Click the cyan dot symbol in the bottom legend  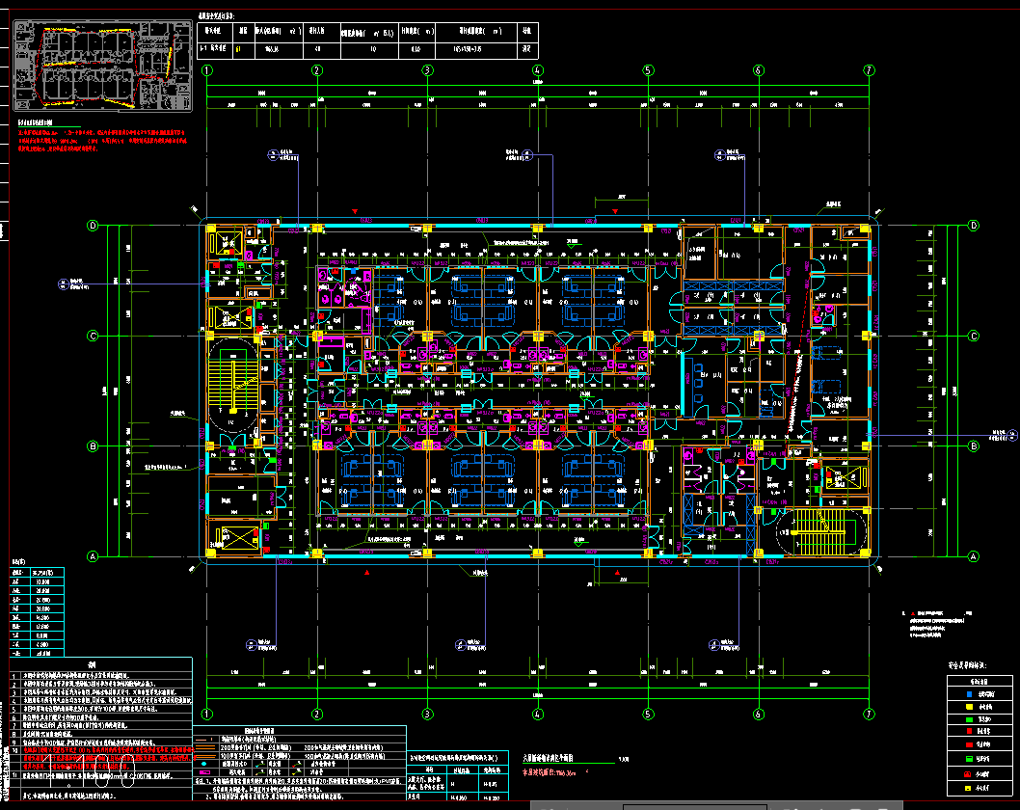203,763
